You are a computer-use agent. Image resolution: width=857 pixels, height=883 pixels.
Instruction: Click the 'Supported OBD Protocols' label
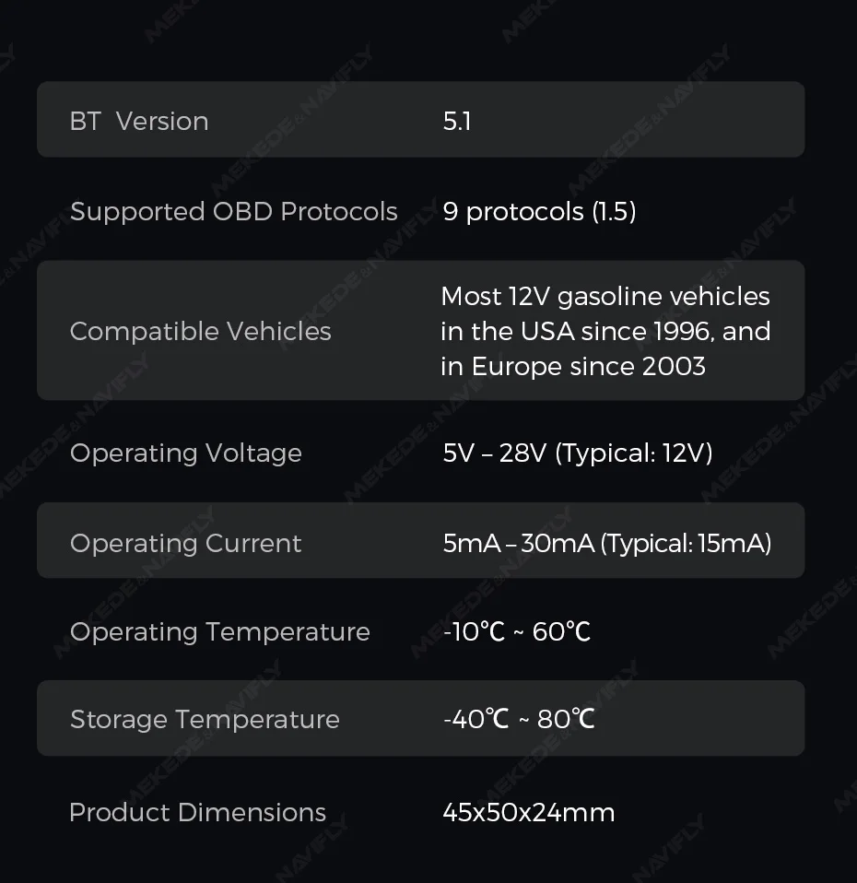pyautogui.click(x=234, y=211)
